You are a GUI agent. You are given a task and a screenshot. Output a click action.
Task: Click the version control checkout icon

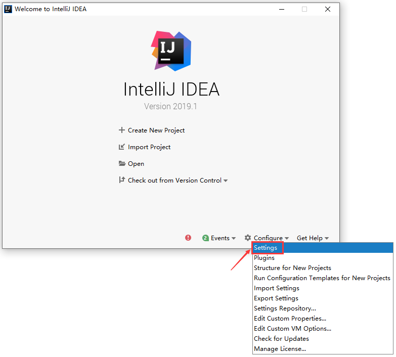pos(122,181)
